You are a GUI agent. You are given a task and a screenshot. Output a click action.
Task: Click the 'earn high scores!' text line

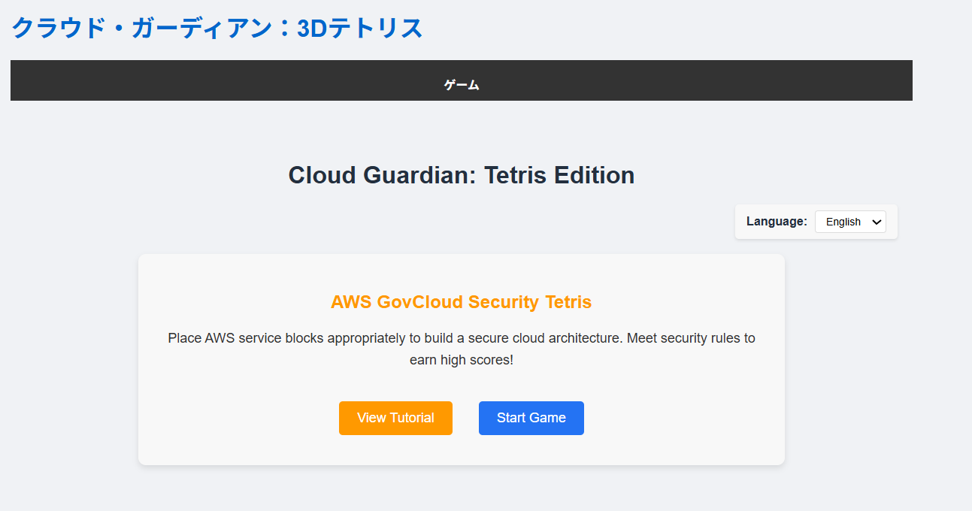coord(461,360)
